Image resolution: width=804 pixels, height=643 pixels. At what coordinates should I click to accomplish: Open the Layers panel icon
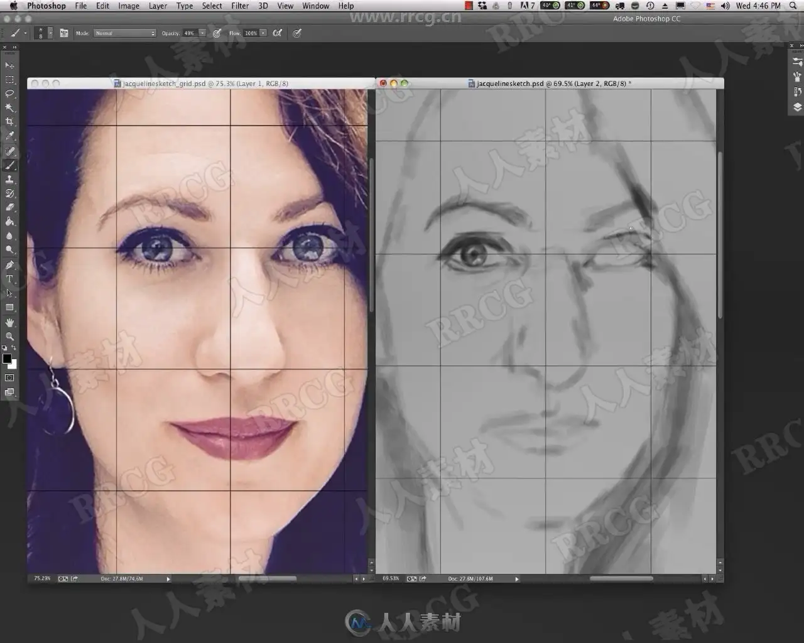click(x=797, y=107)
